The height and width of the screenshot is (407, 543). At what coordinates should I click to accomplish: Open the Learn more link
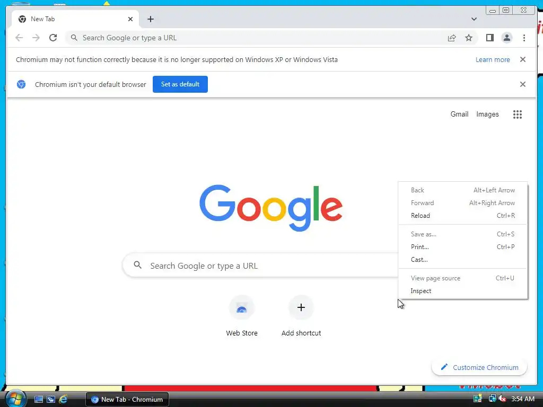(x=493, y=59)
